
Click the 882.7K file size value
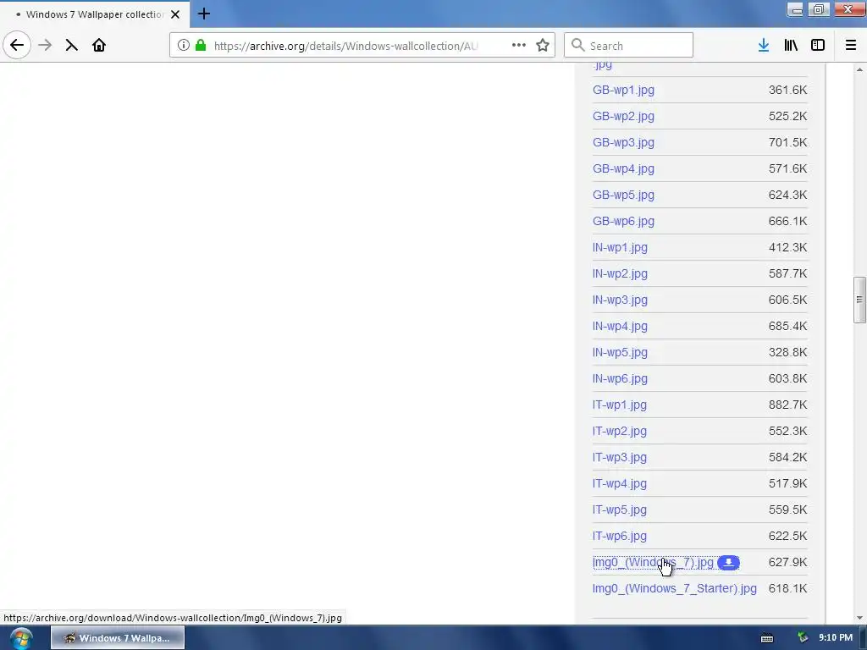[x=787, y=405]
